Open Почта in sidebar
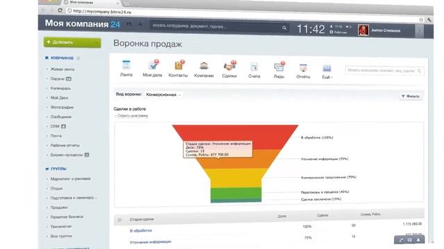 coord(55,136)
